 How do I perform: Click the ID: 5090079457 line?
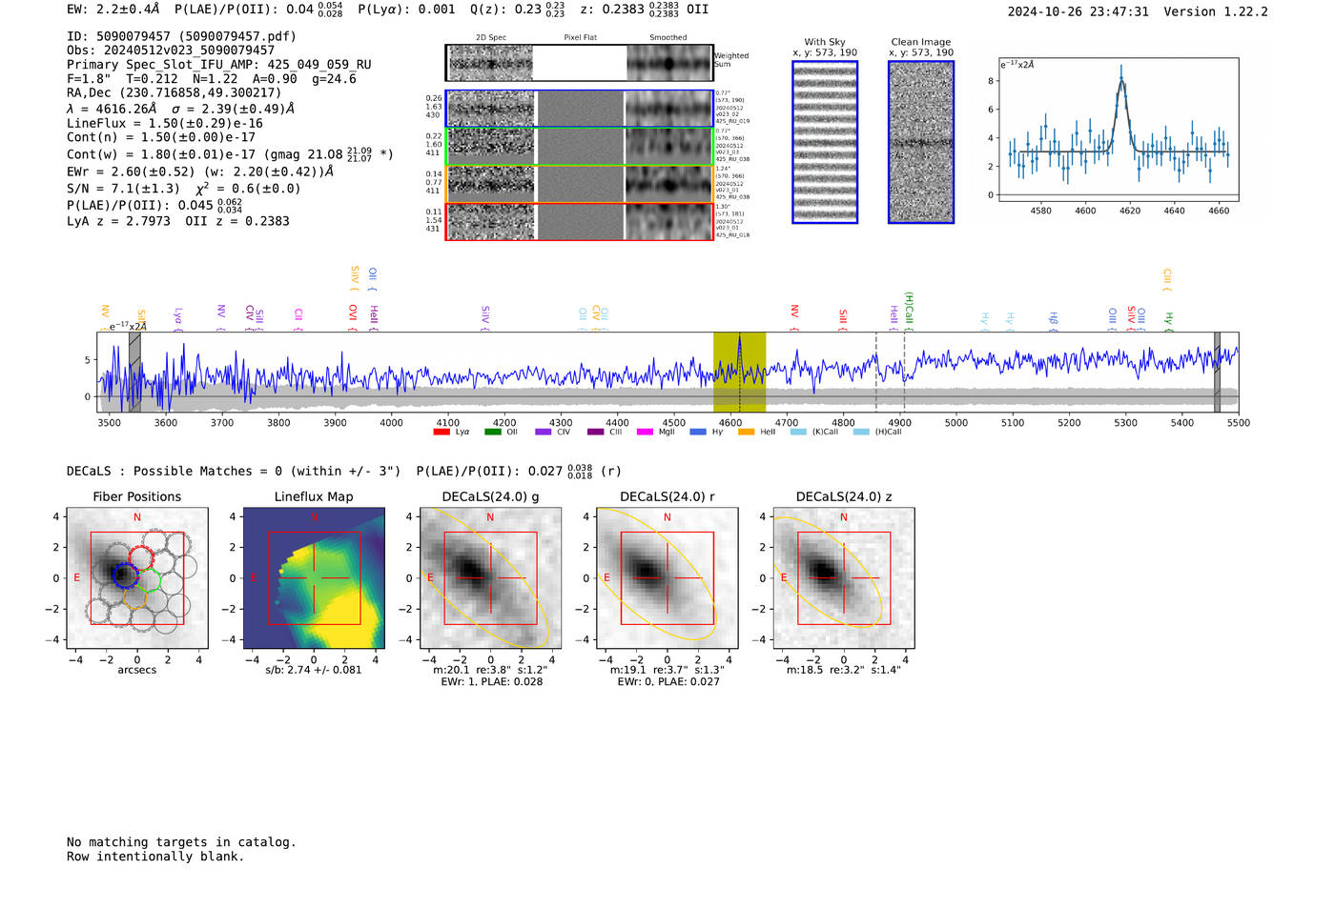coord(181,36)
